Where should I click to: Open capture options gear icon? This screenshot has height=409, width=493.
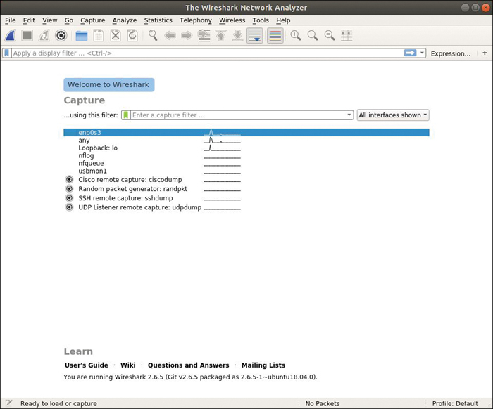(61, 35)
